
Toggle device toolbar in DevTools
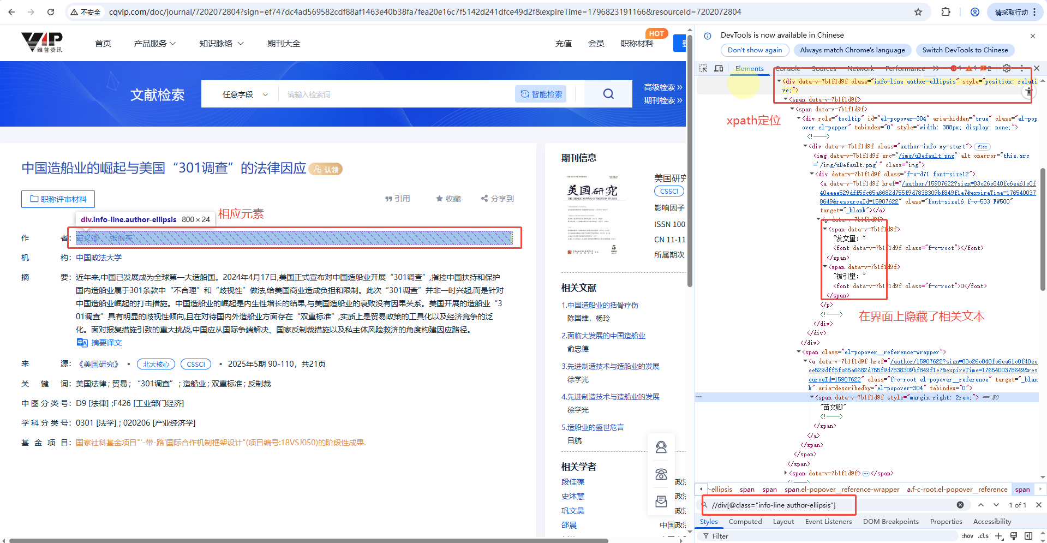[719, 68]
